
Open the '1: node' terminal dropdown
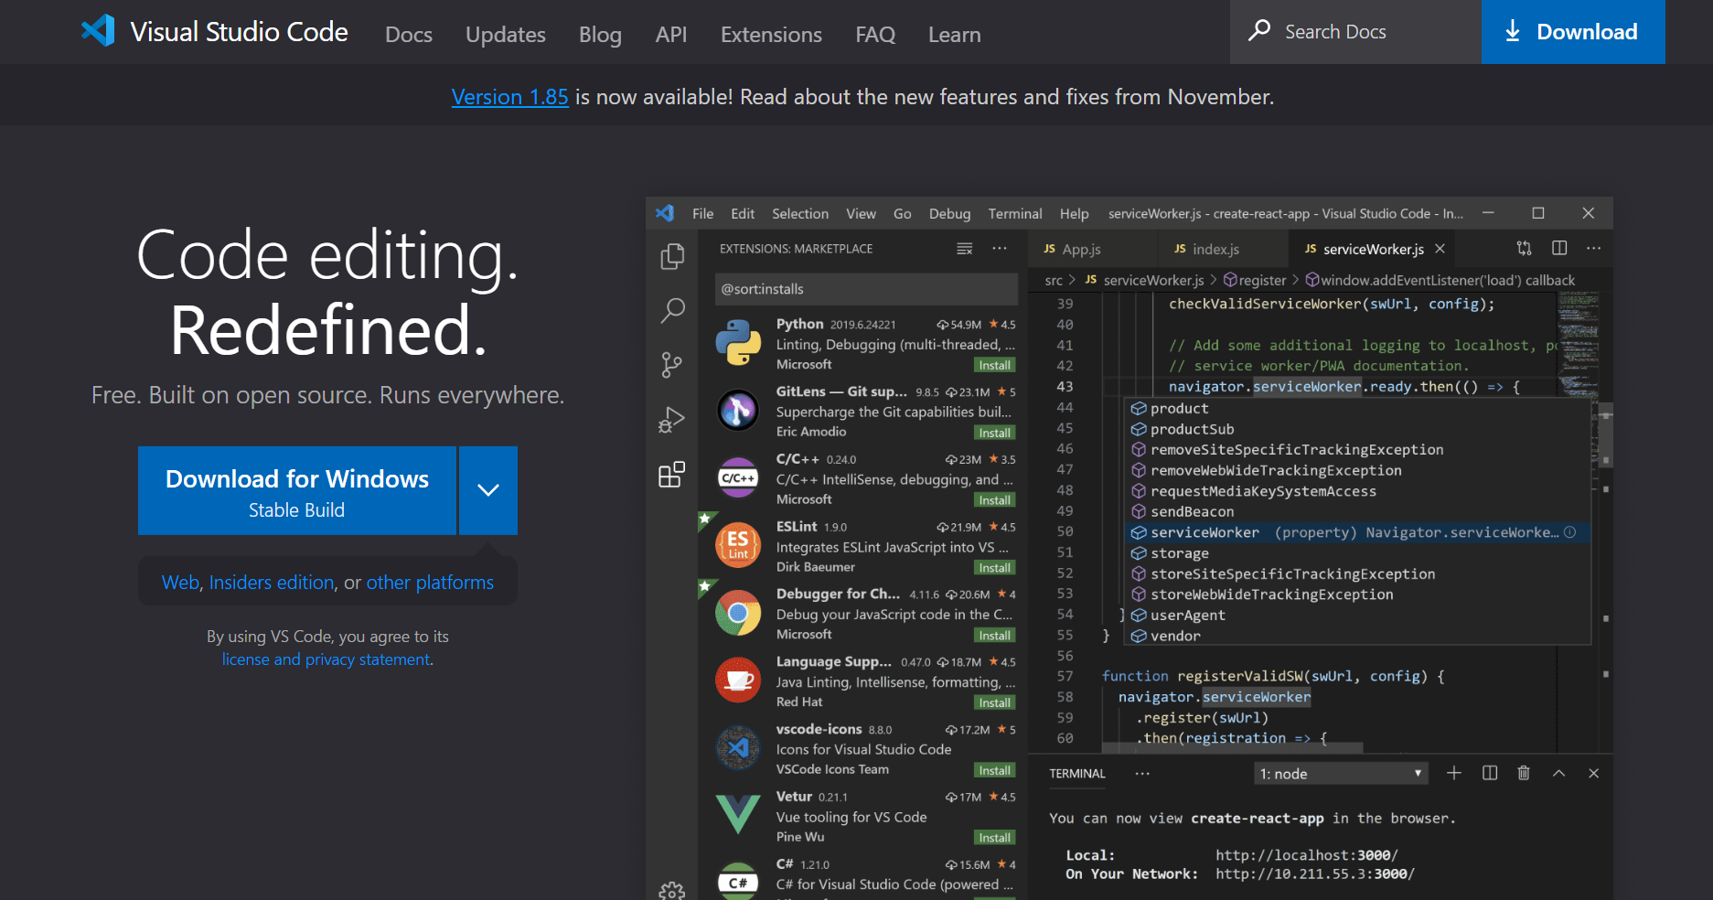[x=1339, y=773]
